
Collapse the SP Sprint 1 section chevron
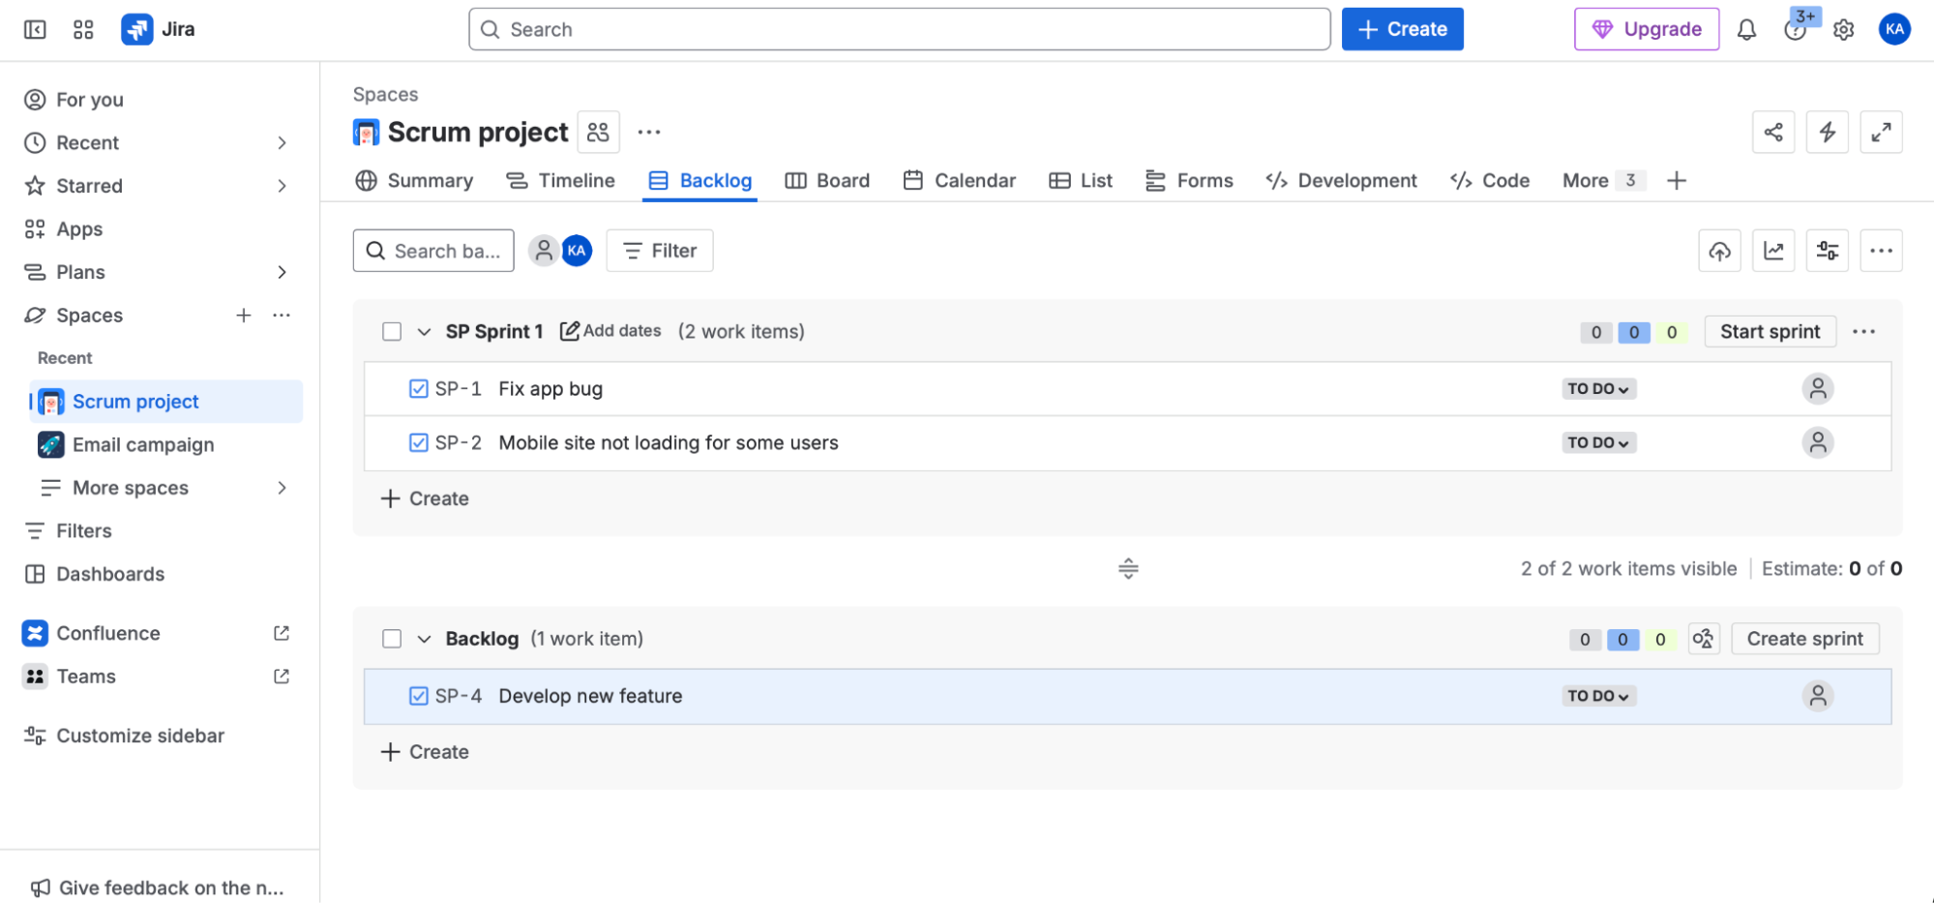point(423,330)
